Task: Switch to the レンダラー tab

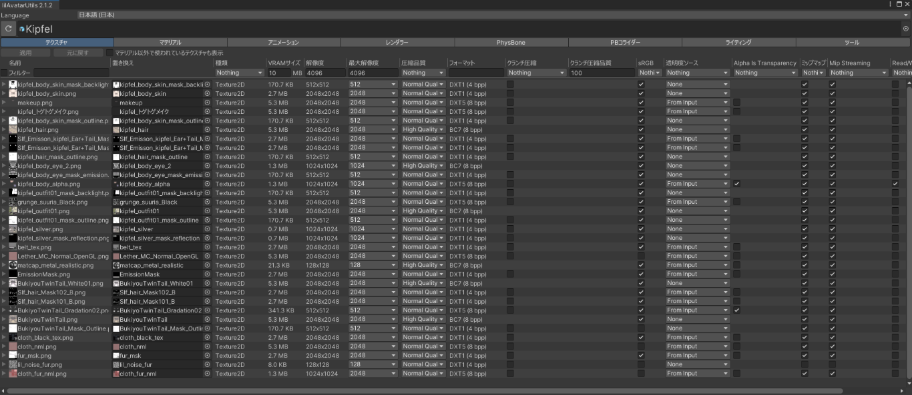Action: click(397, 42)
